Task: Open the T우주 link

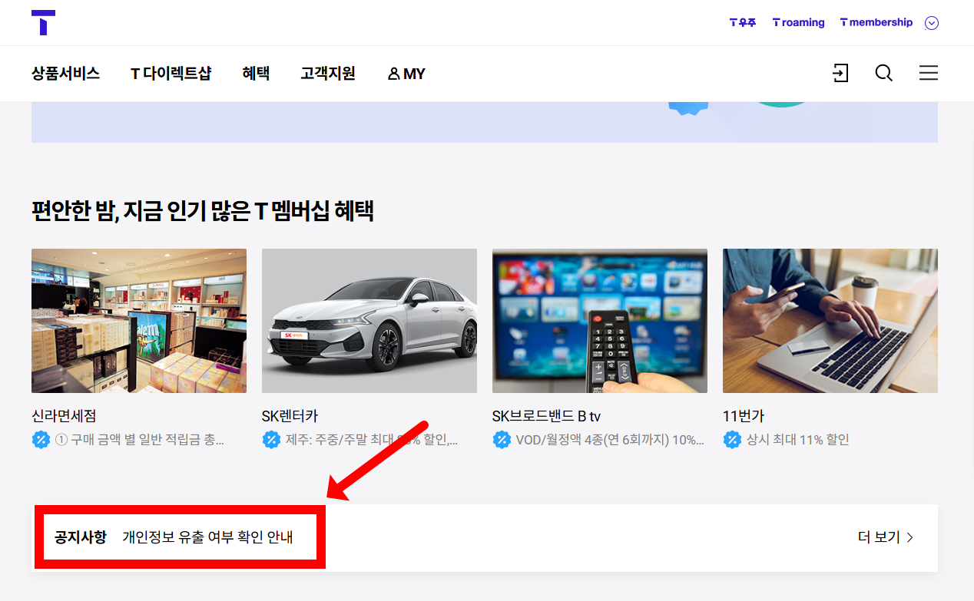Action: (x=743, y=22)
